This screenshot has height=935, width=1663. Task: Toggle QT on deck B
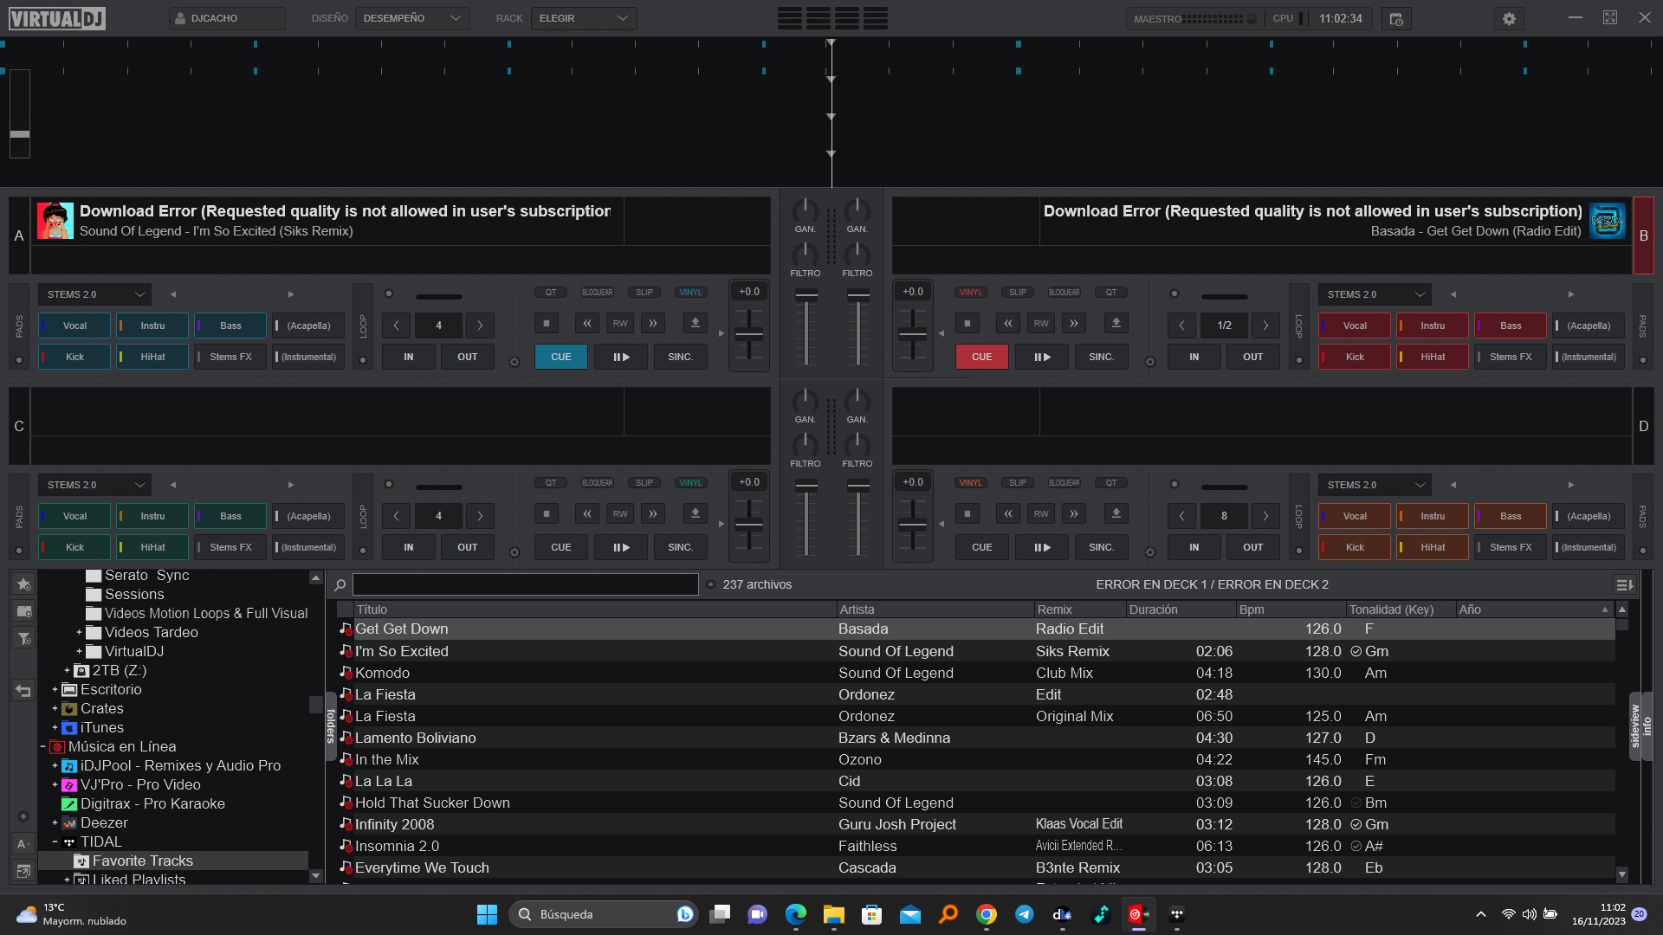(x=1111, y=293)
